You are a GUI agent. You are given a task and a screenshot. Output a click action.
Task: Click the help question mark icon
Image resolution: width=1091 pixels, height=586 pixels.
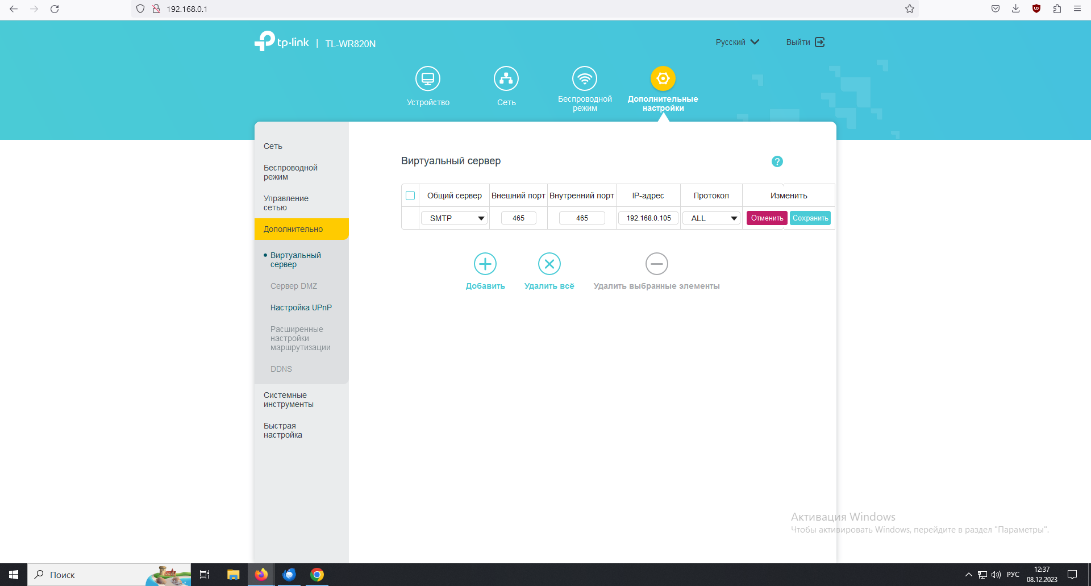[777, 161]
